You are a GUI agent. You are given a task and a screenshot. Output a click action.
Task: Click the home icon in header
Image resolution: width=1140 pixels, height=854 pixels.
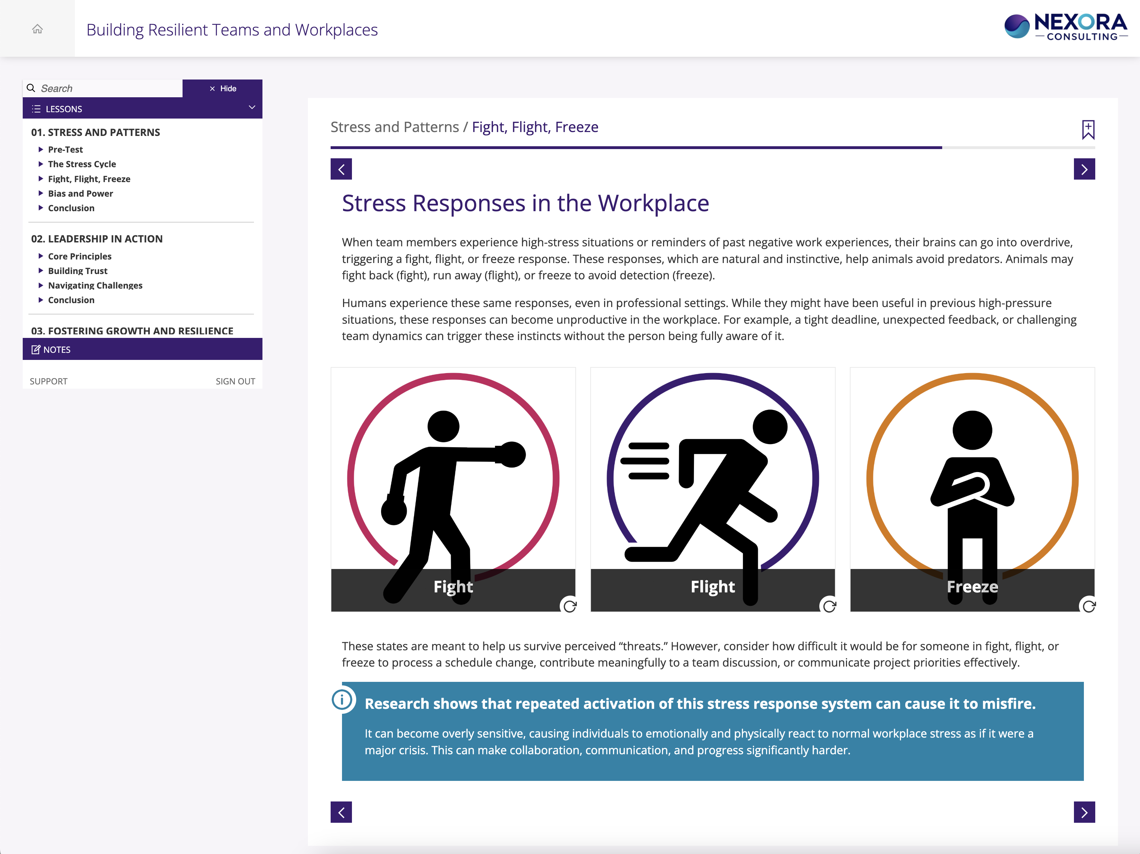click(37, 29)
